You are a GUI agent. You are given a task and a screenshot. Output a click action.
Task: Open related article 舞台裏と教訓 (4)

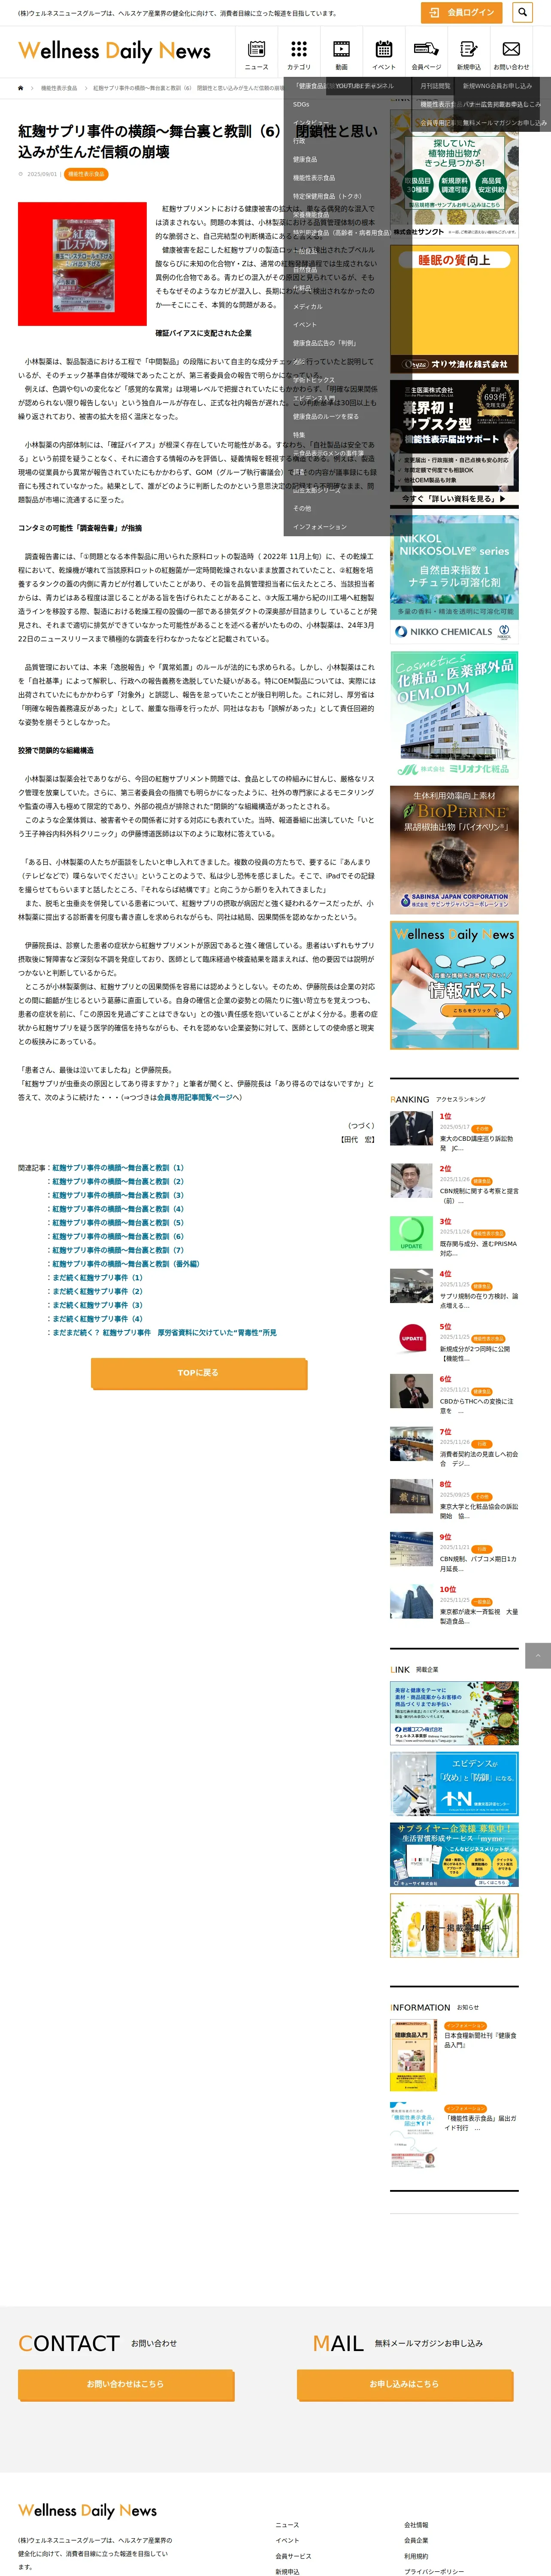coord(118,1209)
